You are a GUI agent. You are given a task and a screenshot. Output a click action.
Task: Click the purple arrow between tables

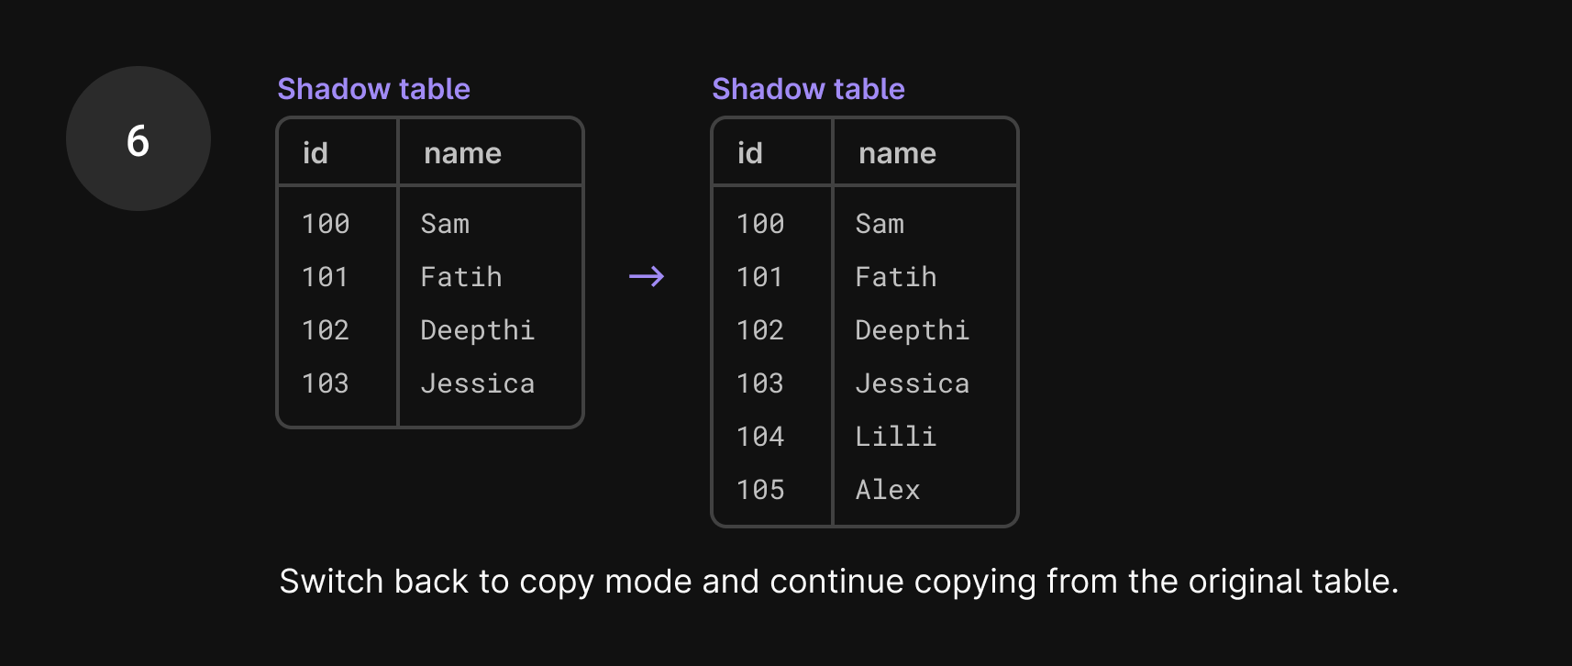(x=647, y=276)
